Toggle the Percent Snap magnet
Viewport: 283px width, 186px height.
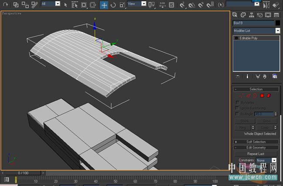[201, 5]
